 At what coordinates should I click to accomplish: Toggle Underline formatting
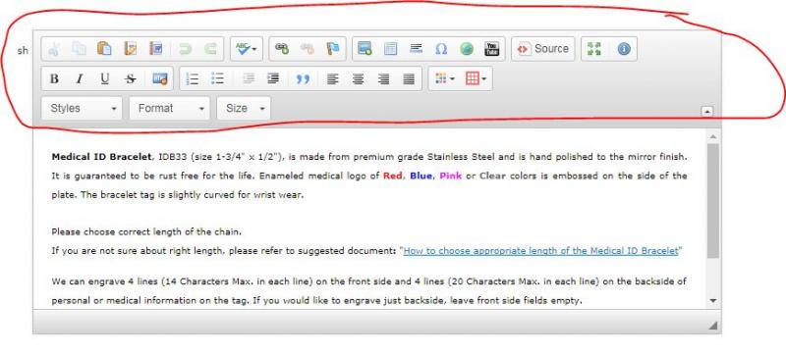(x=105, y=79)
